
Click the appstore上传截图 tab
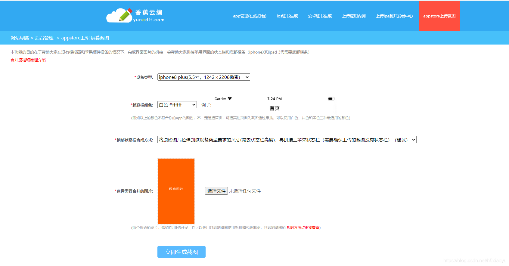[x=439, y=16]
